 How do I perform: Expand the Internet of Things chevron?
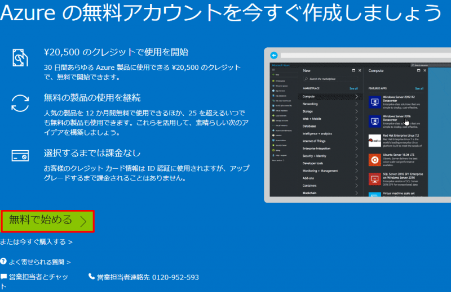point(356,141)
